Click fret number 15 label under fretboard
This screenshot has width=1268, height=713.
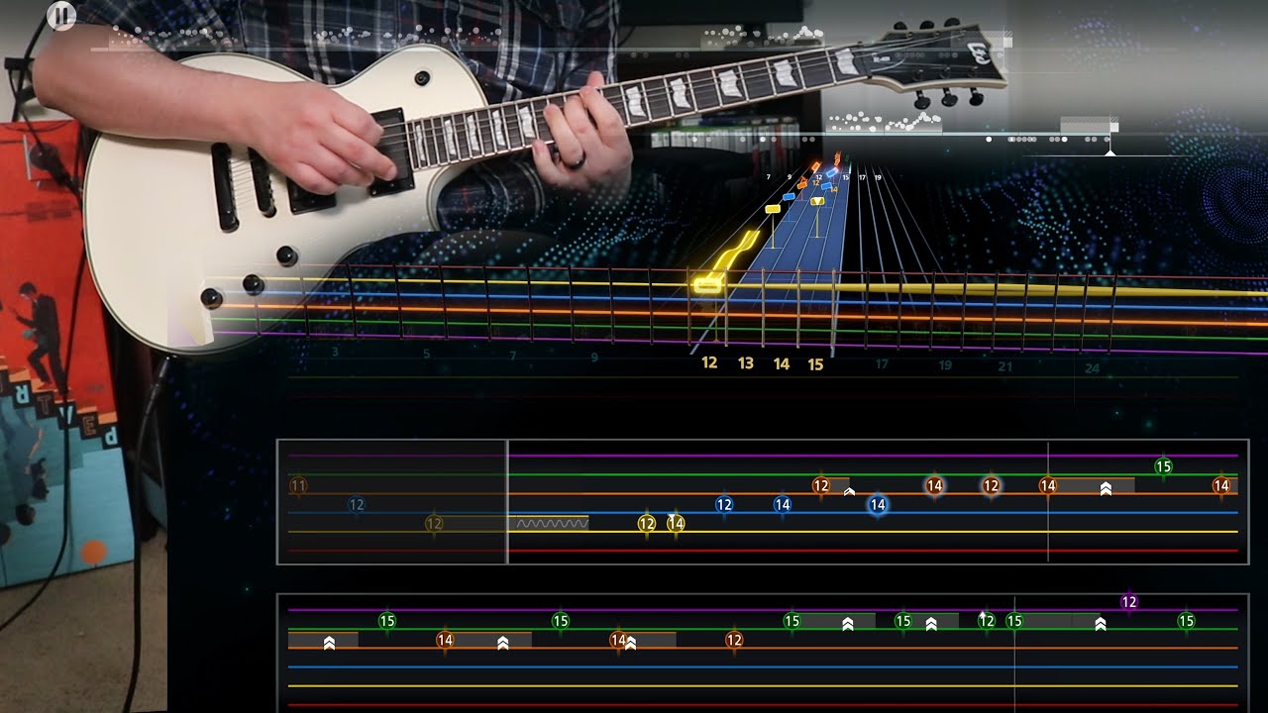[815, 364]
